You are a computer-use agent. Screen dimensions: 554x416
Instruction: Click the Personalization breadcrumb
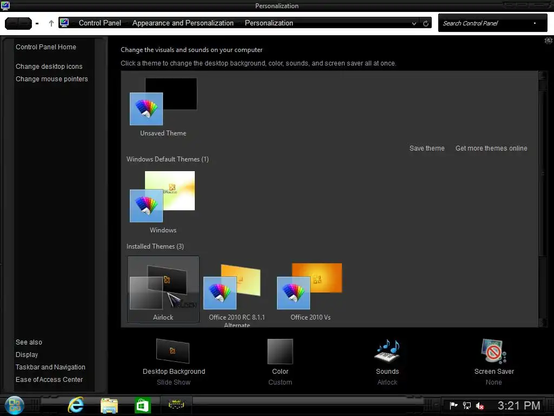pos(269,23)
